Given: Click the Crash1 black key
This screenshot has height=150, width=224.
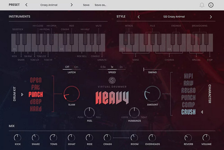Looking at the screenshot, I should pyautogui.click(x=65, y=39).
